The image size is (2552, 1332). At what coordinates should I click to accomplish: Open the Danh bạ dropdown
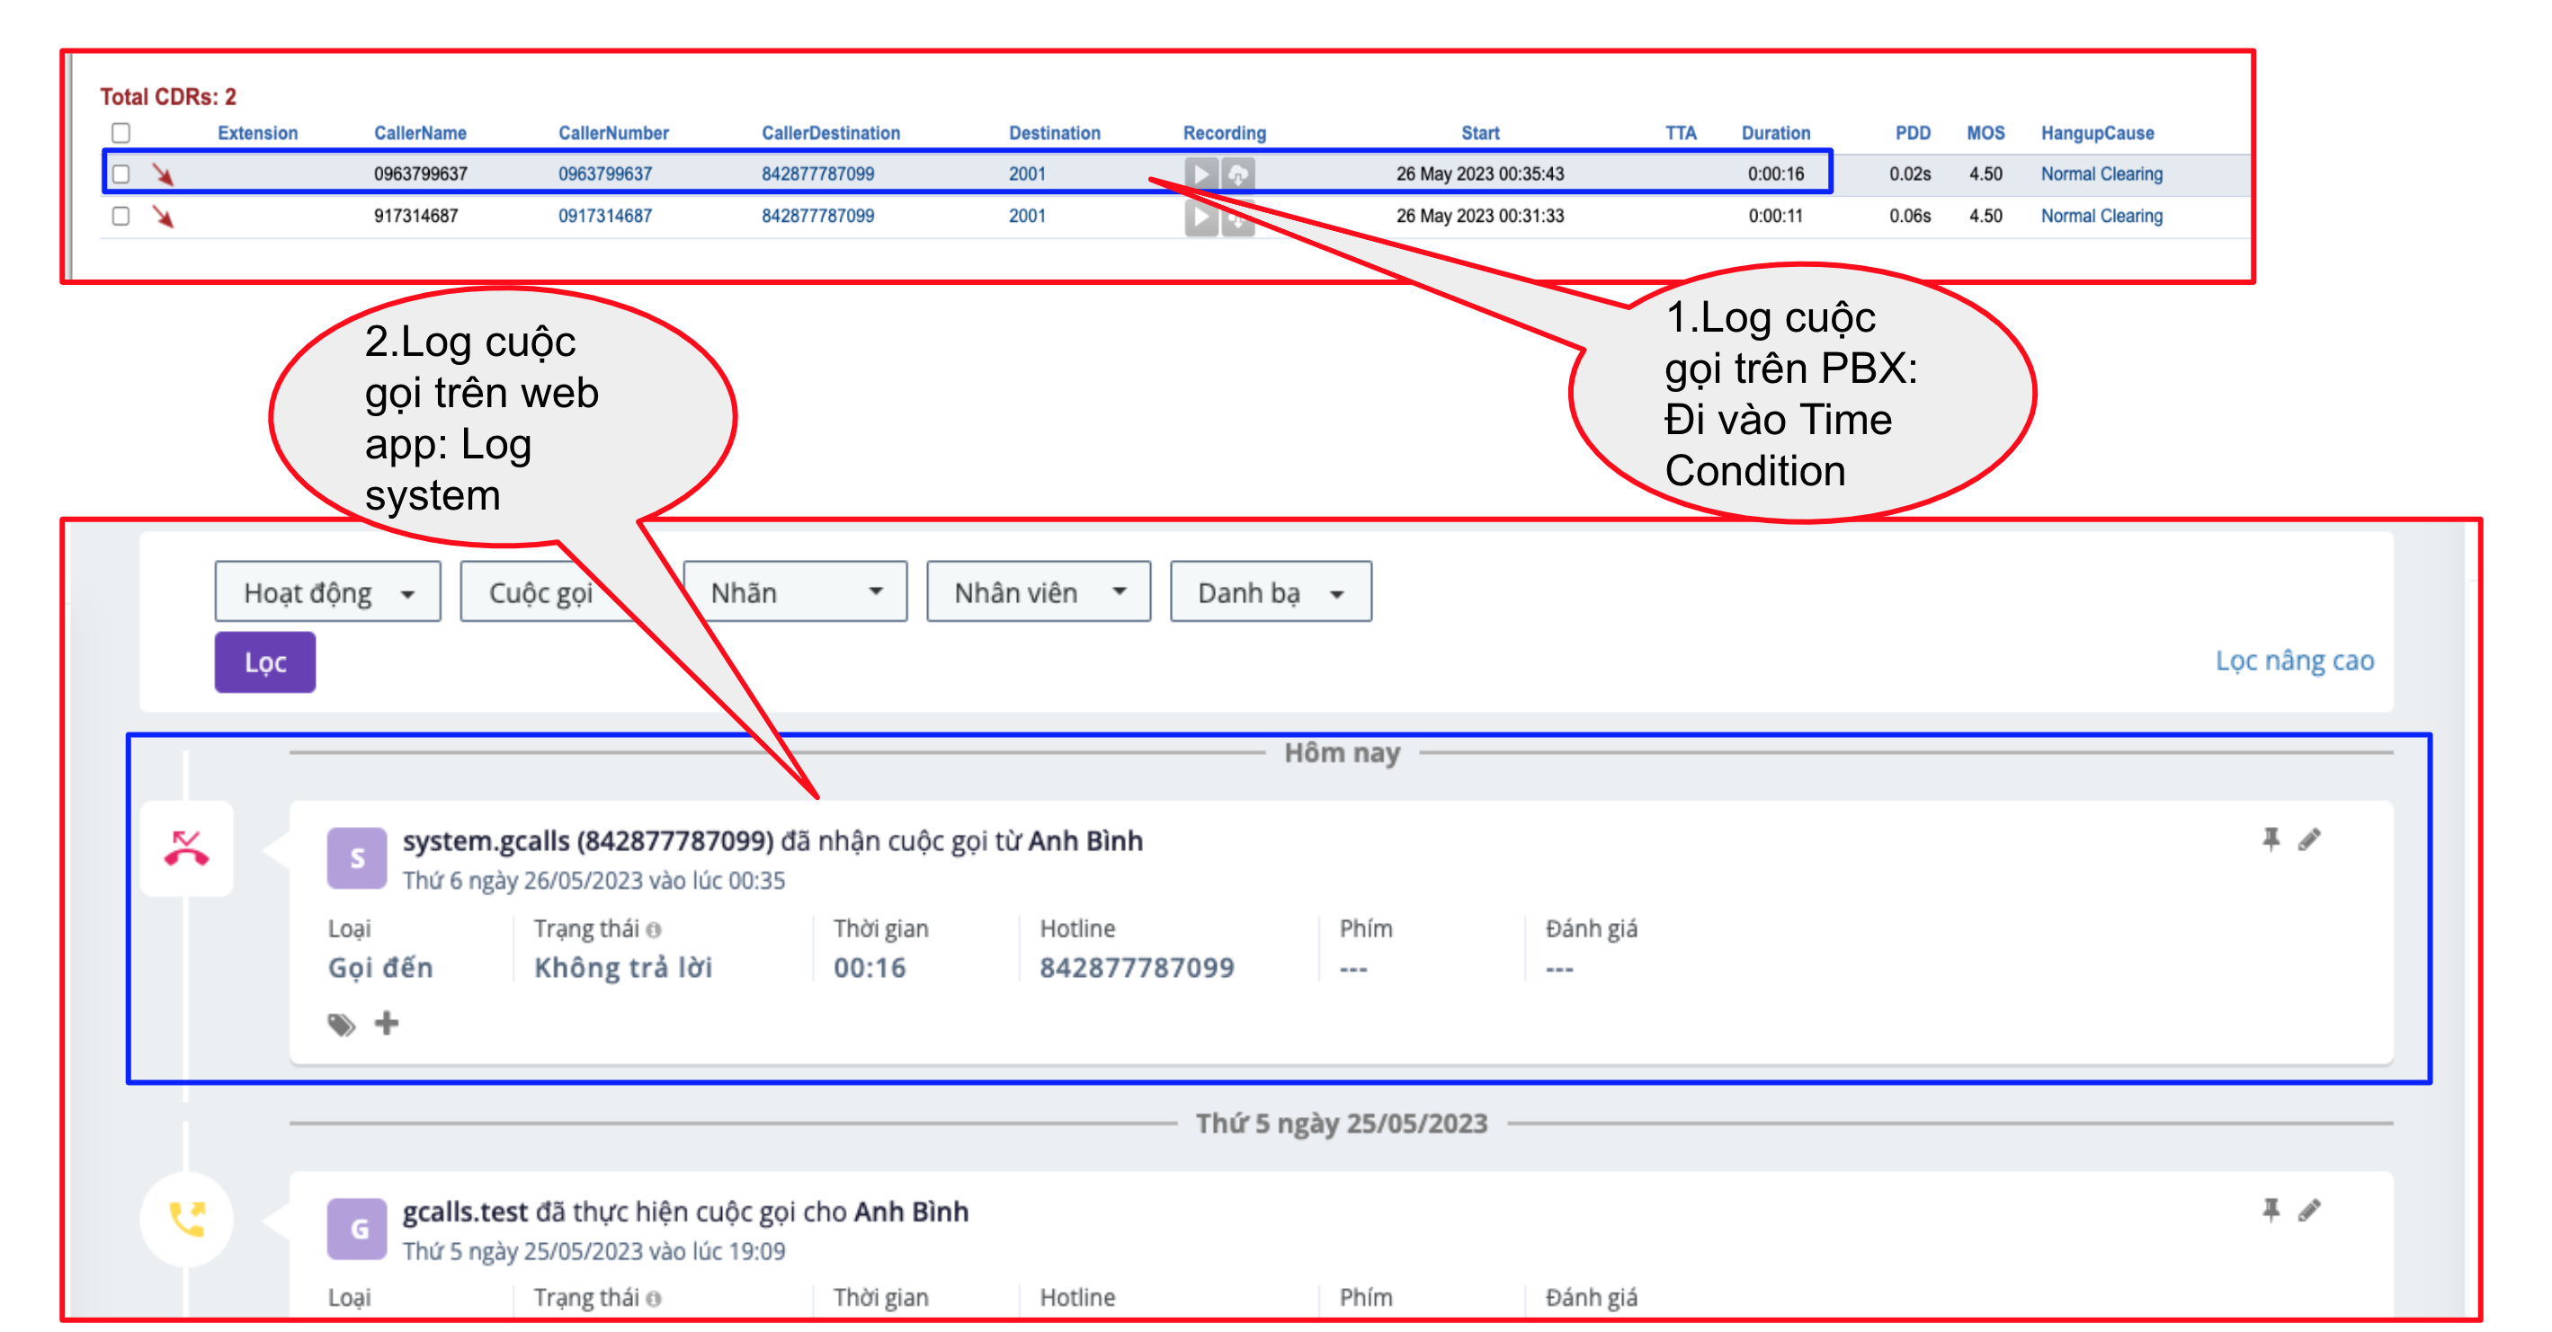(x=1269, y=592)
